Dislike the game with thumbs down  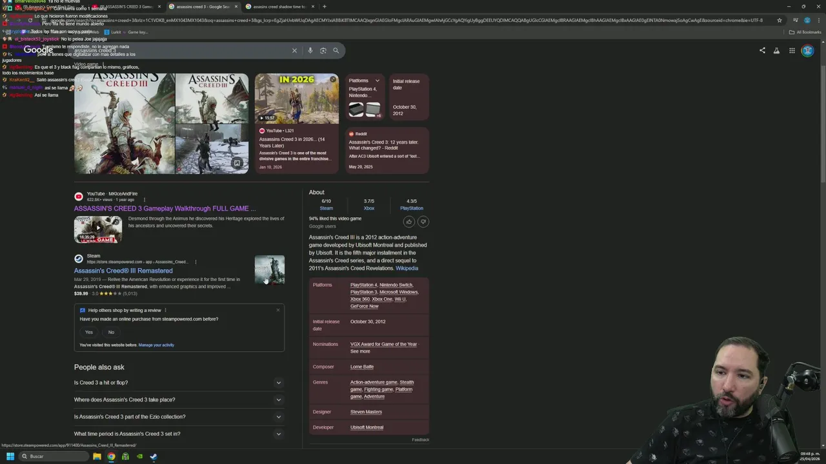(423, 222)
